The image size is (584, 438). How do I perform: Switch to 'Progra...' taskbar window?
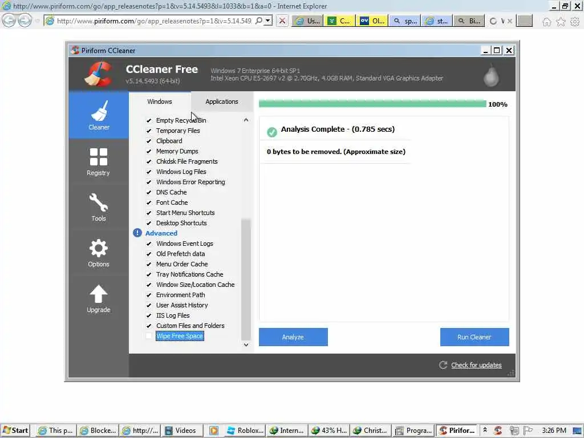(x=413, y=430)
